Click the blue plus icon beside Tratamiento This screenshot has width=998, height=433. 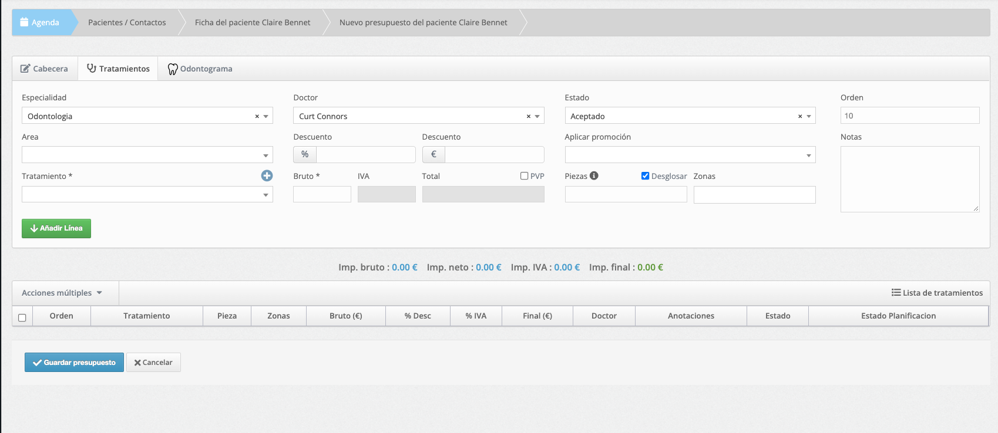267,175
